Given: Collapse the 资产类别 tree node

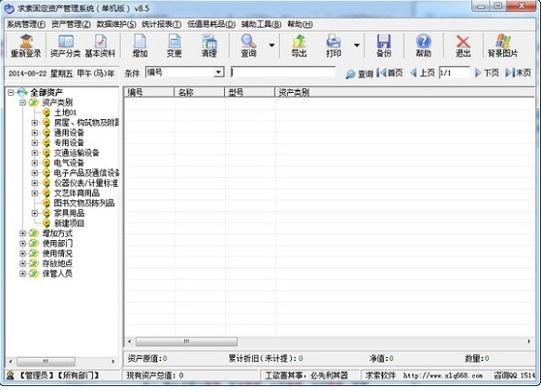Looking at the screenshot, I should [22, 103].
